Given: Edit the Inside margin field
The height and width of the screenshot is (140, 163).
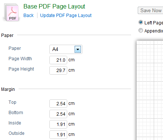Looking at the screenshot, I should pos(58,124).
